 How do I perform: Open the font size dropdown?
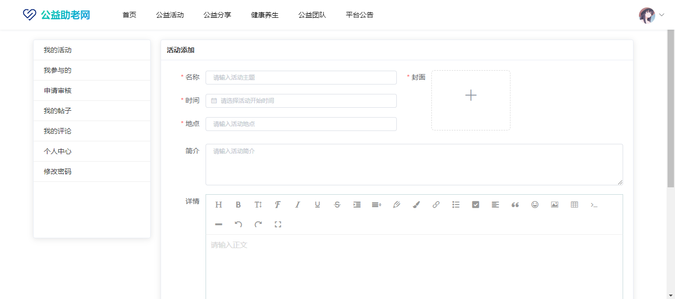(258, 205)
